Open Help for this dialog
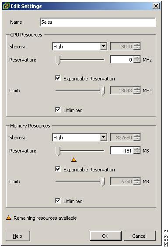 click(18, 236)
